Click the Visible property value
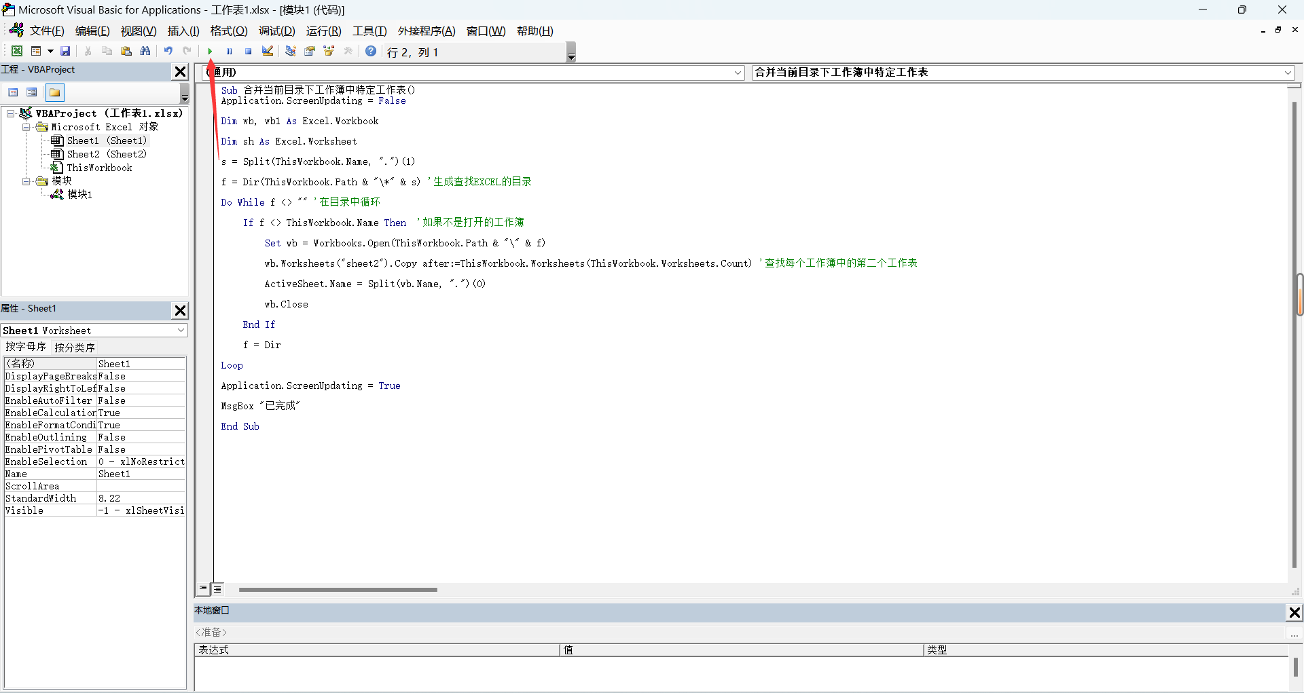The image size is (1304, 693). [x=141, y=510]
